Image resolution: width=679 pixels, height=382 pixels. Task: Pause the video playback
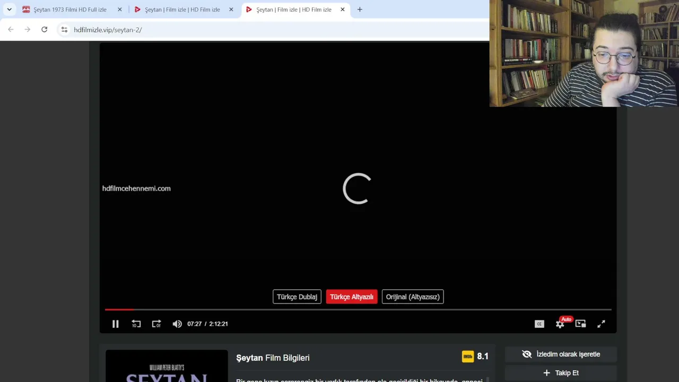[x=115, y=324]
